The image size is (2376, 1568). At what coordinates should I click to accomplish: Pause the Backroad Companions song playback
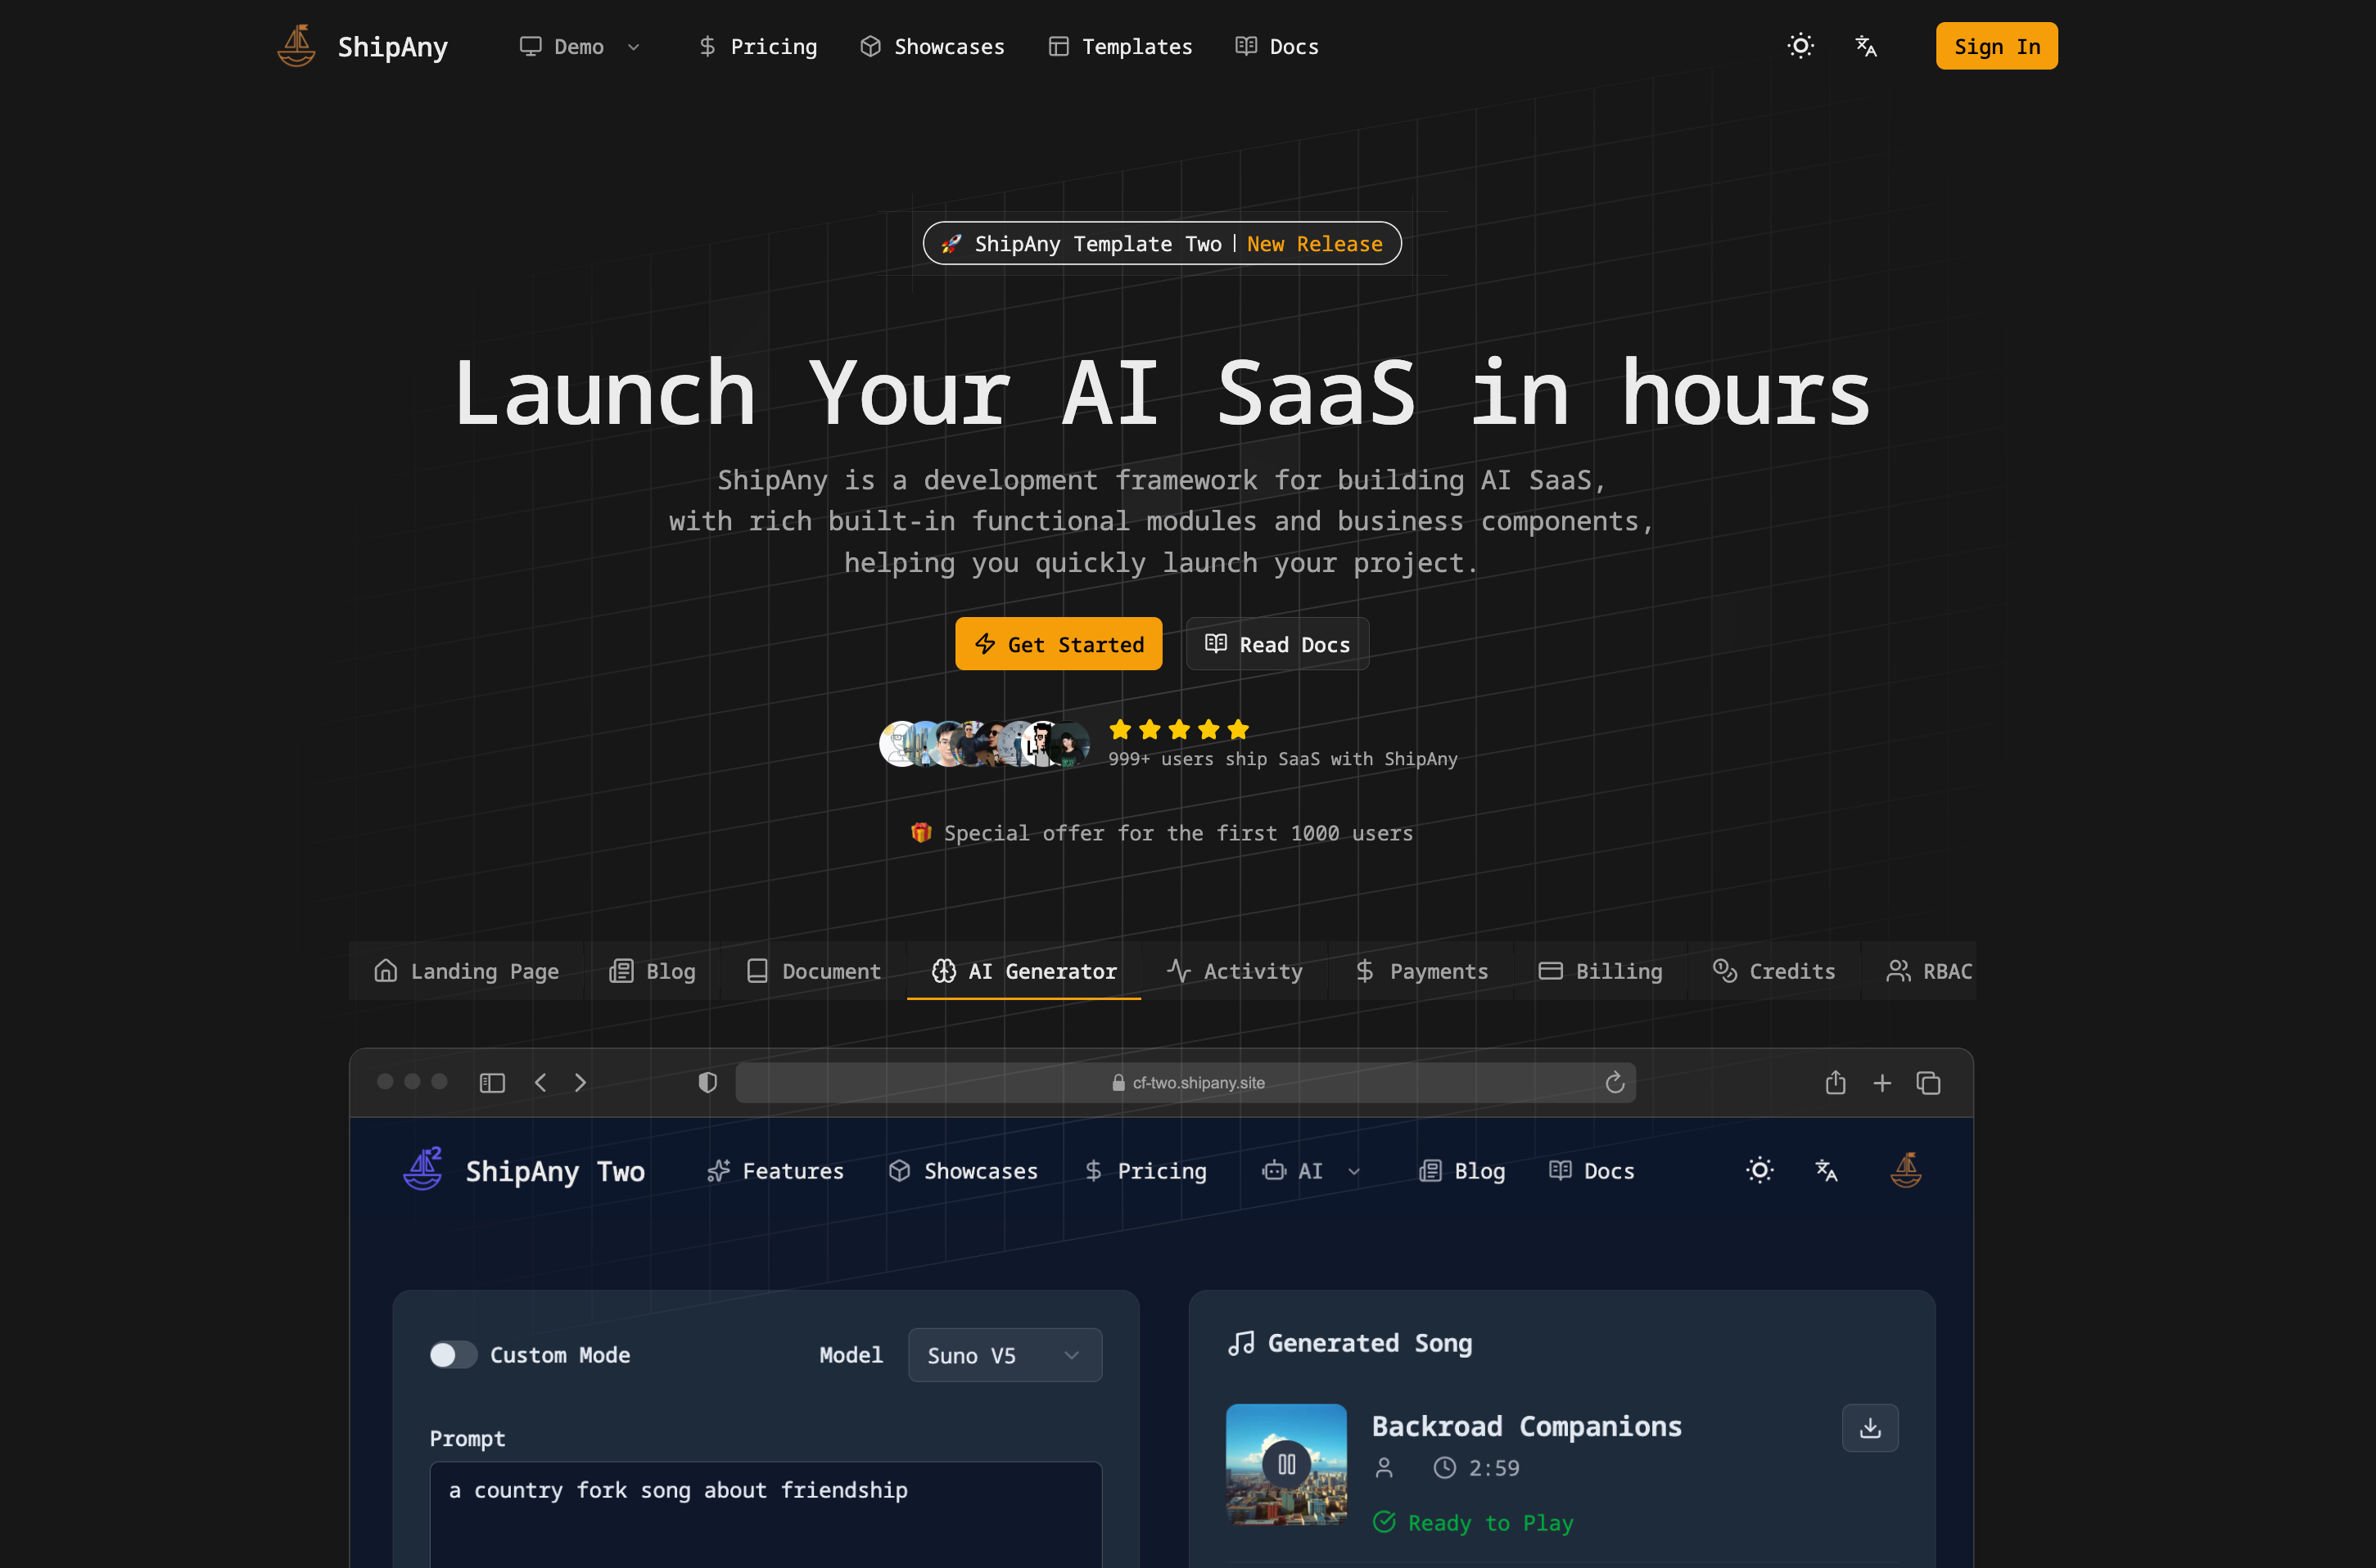pyautogui.click(x=1286, y=1464)
